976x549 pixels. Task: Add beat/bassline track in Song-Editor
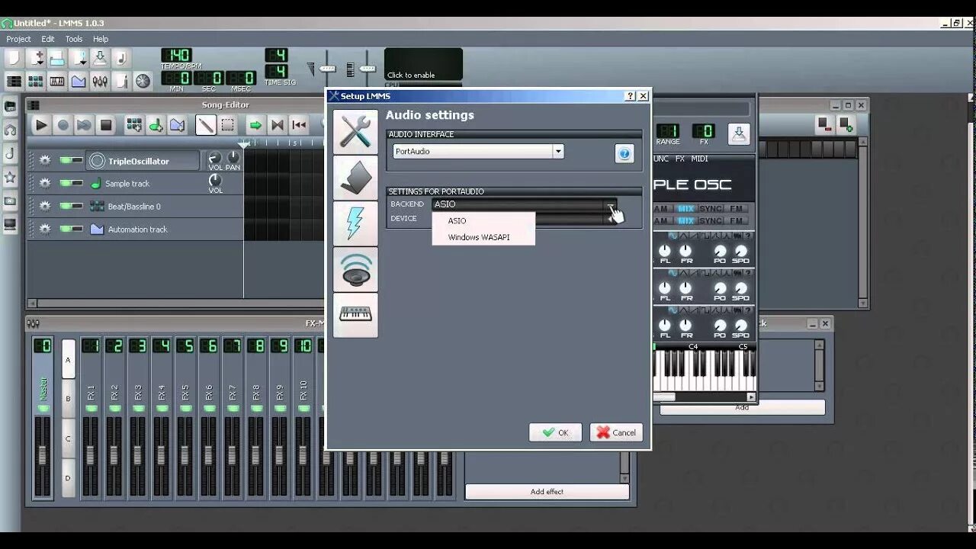[134, 125]
